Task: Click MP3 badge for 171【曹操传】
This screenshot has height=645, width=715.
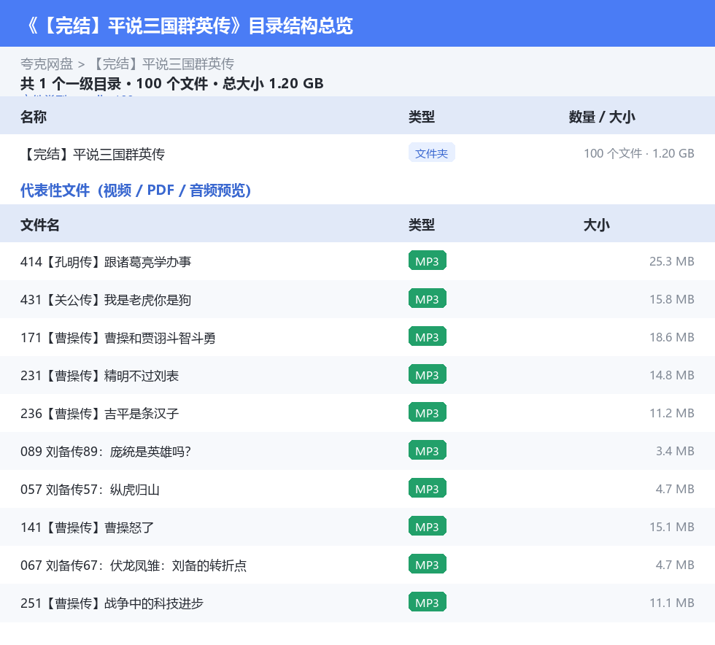Action: point(428,336)
